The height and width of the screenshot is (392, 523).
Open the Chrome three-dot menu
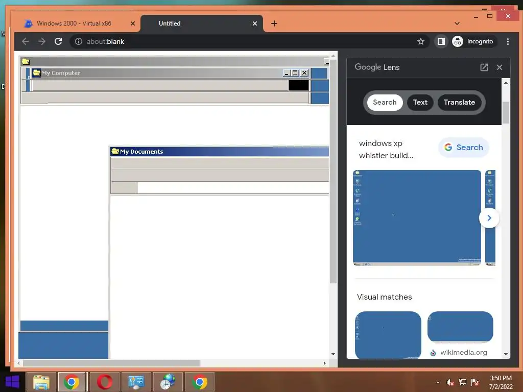point(508,41)
